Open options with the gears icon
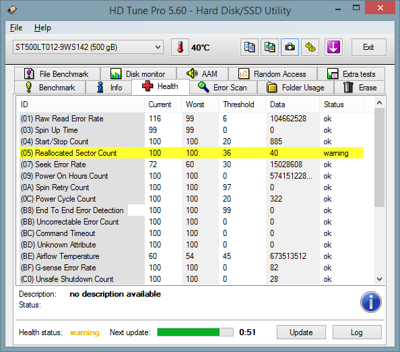Image resolution: width=400 pixels, height=352 pixels. (x=310, y=47)
